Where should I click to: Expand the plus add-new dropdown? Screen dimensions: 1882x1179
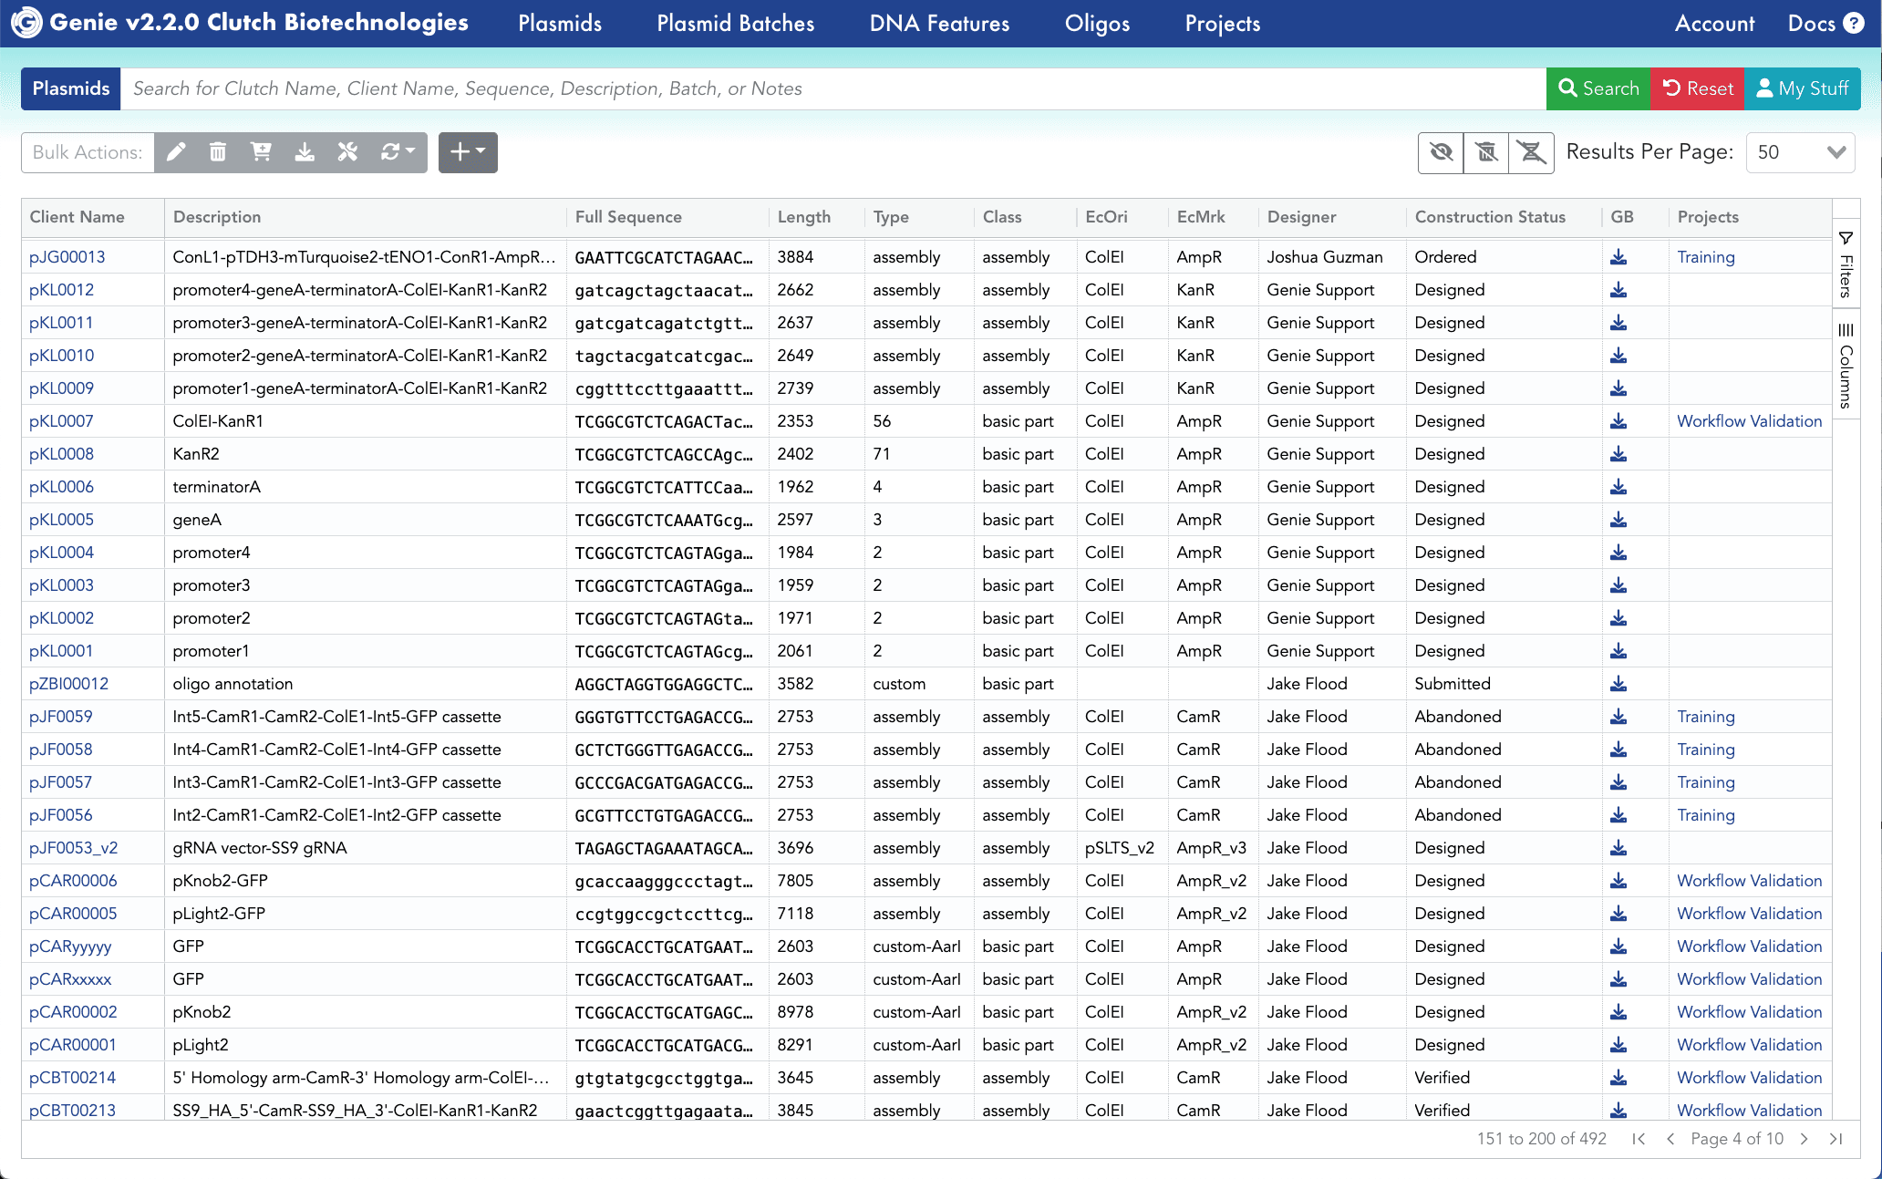pos(468,152)
